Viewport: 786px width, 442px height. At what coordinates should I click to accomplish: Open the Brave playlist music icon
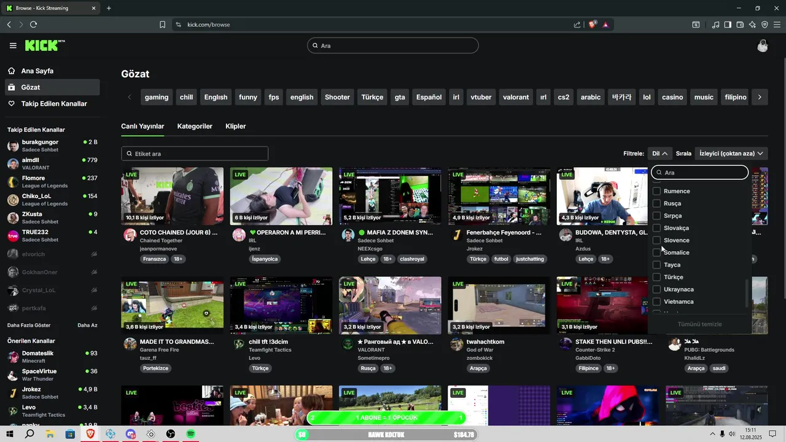click(x=715, y=25)
